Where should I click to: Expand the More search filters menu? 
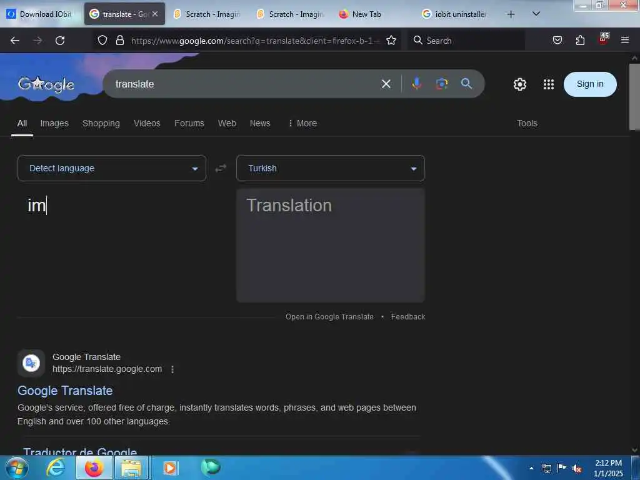[x=302, y=123]
